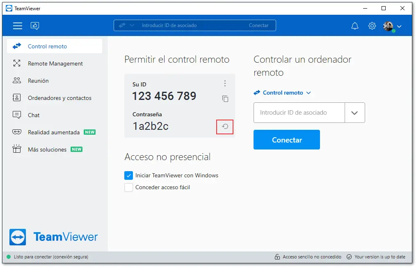Open the hamburger menu icon
The height and width of the screenshot is (267, 416).
pos(18,26)
